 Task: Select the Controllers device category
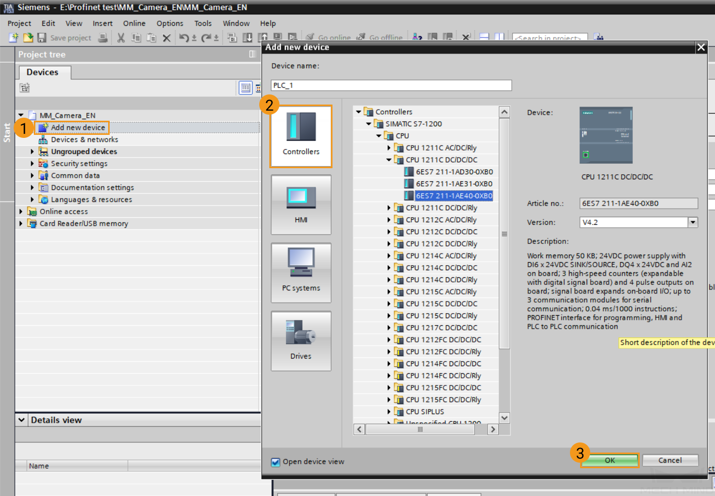301,136
